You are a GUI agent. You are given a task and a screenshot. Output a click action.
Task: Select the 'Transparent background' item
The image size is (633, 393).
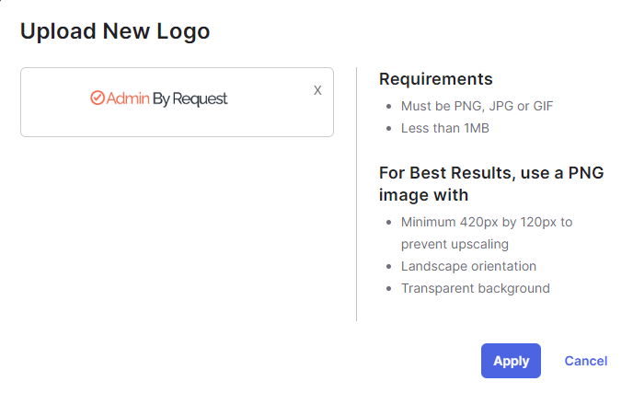pos(475,288)
